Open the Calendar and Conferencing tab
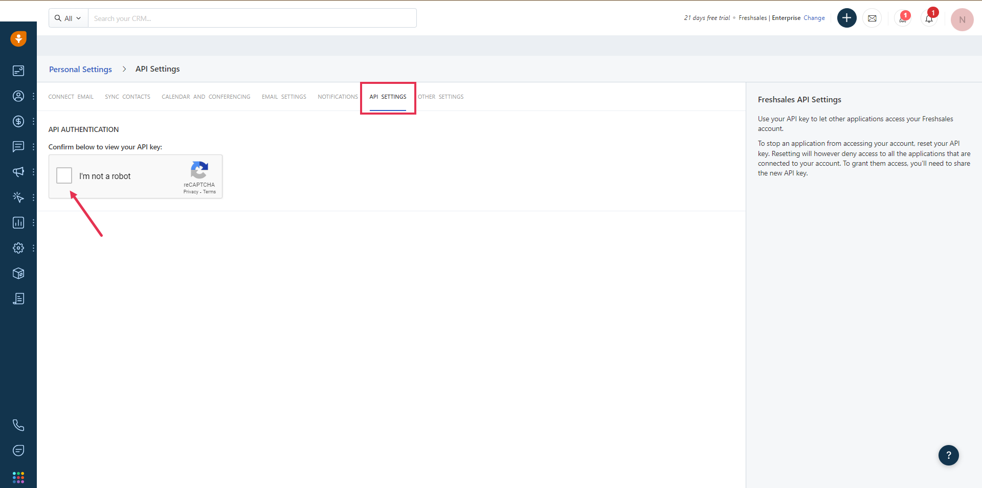This screenshot has height=488, width=982. [206, 97]
